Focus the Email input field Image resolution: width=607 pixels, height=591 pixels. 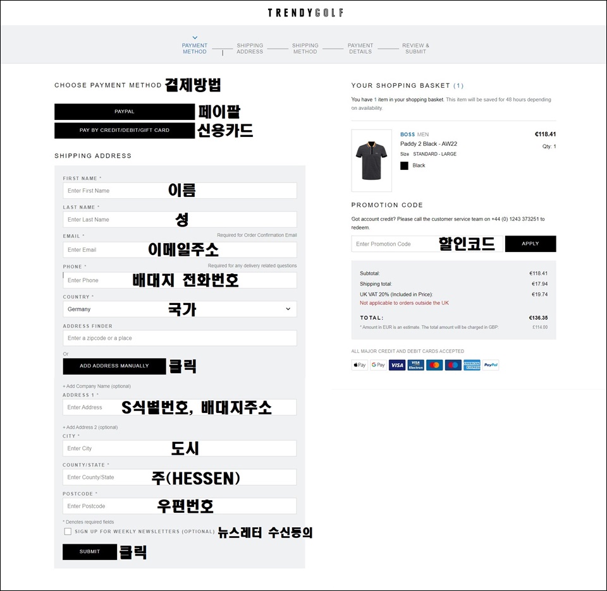click(180, 249)
